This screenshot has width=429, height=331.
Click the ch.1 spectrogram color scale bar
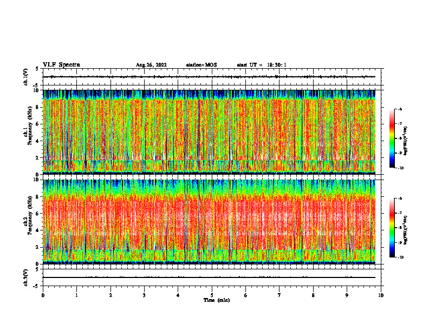392,138
